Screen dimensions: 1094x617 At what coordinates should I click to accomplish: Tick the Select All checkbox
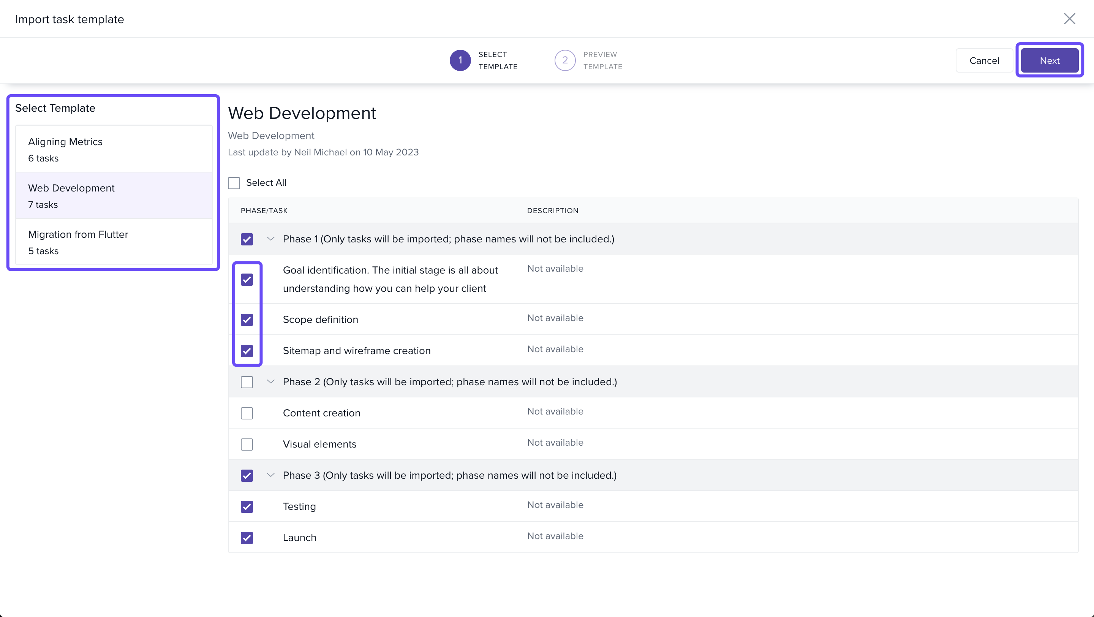(x=234, y=183)
